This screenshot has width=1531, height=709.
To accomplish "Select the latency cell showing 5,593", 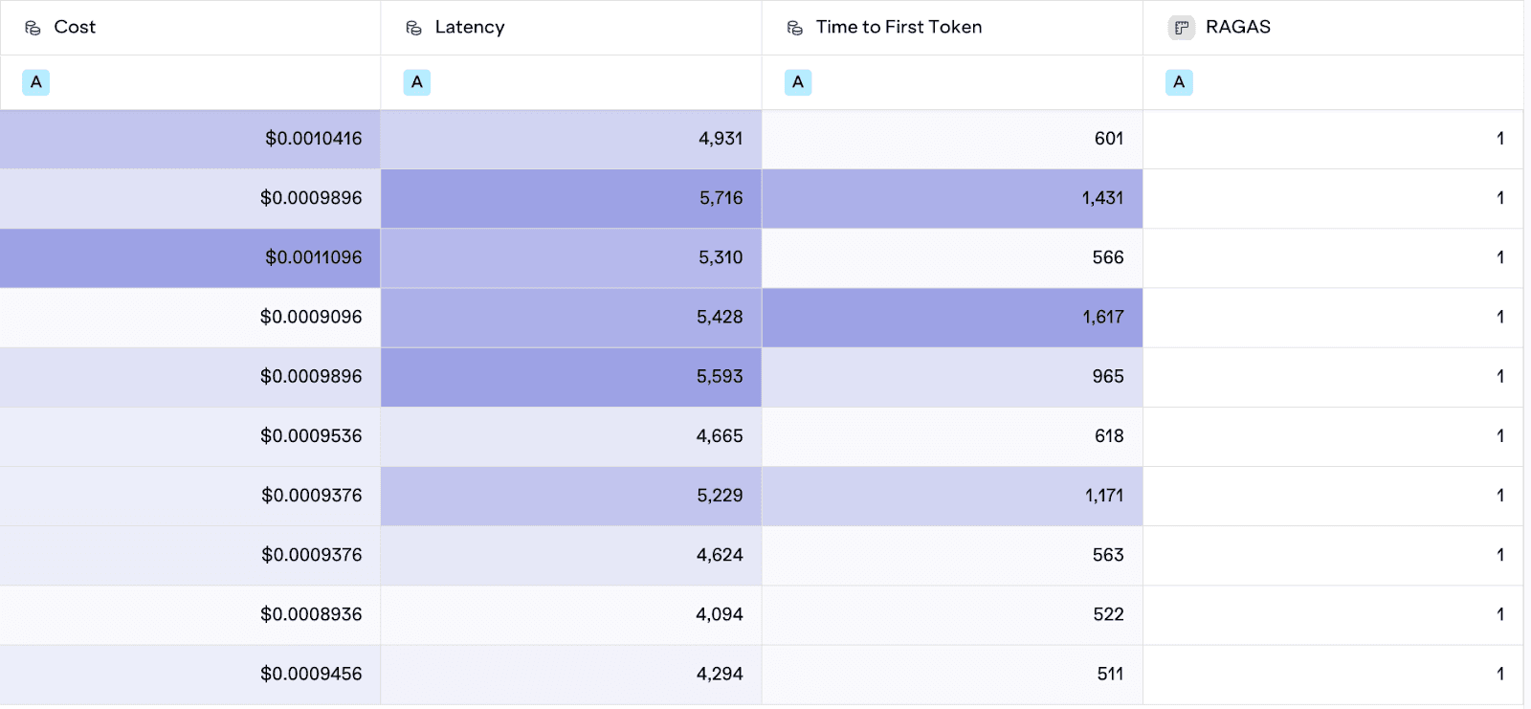I will [x=571, y=377].
